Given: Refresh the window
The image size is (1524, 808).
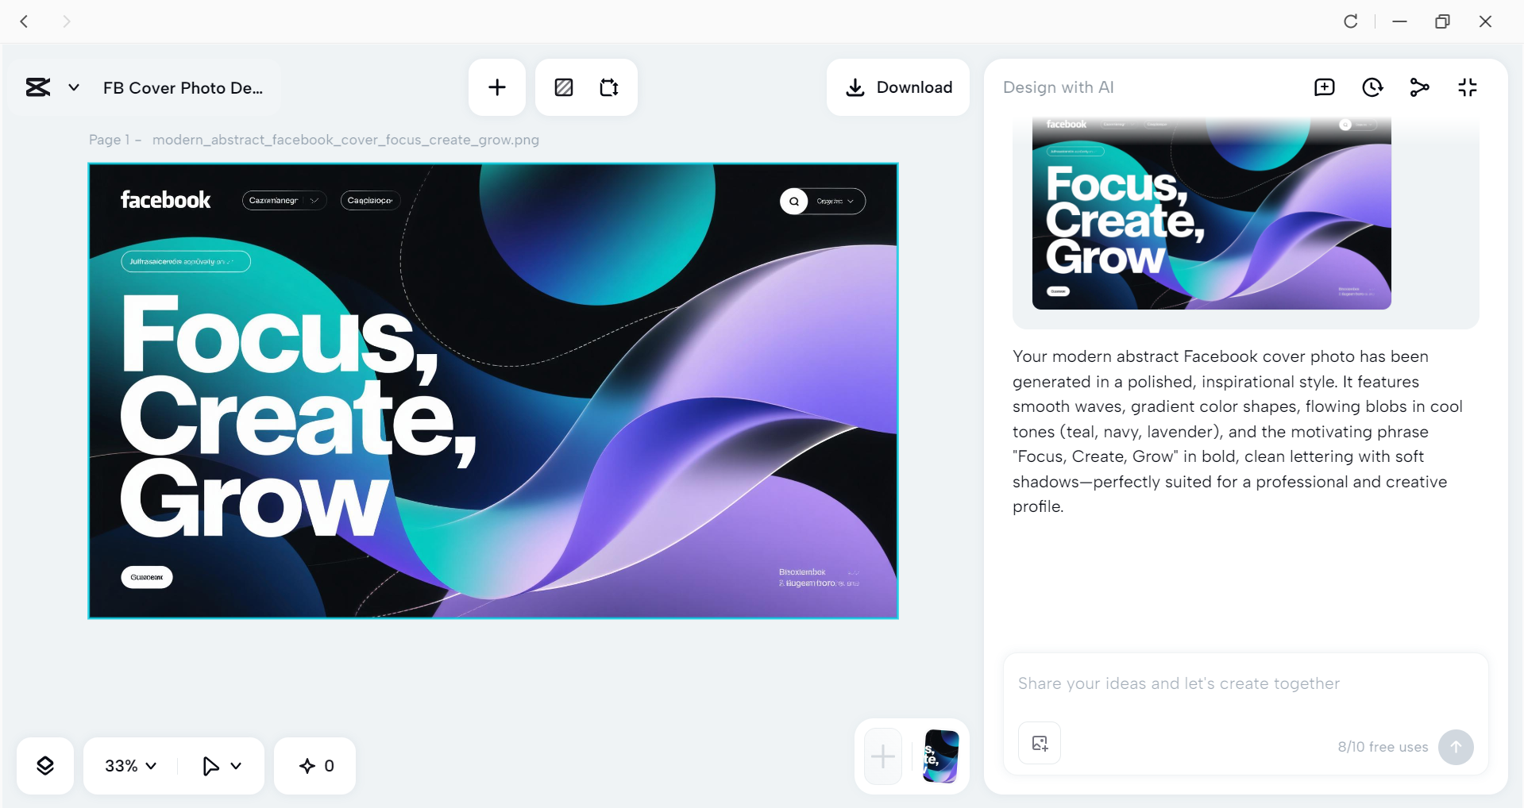Looking at the screenshot, I should (1351, 21).
